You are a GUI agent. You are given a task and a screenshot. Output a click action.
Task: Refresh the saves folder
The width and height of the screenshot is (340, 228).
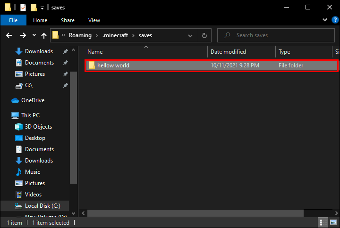coord(204,35)
